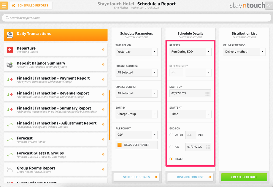Open Forecast Guests & Groups report
The image size is (273, 187).
pyautogui.click(x=56, y=155)
